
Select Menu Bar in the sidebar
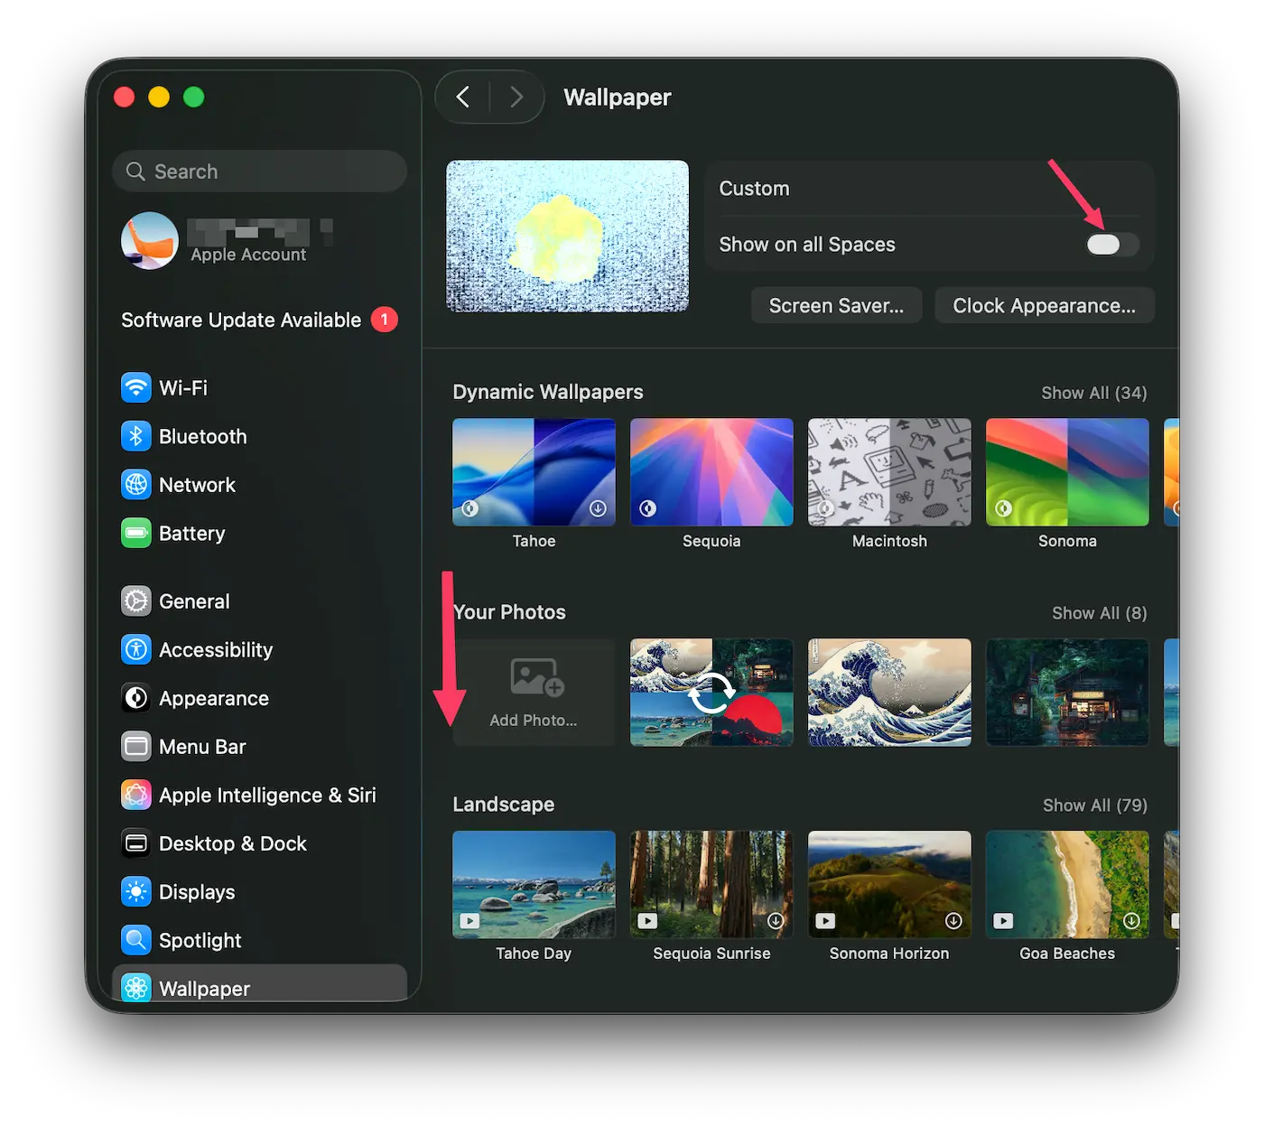(202, 748)
